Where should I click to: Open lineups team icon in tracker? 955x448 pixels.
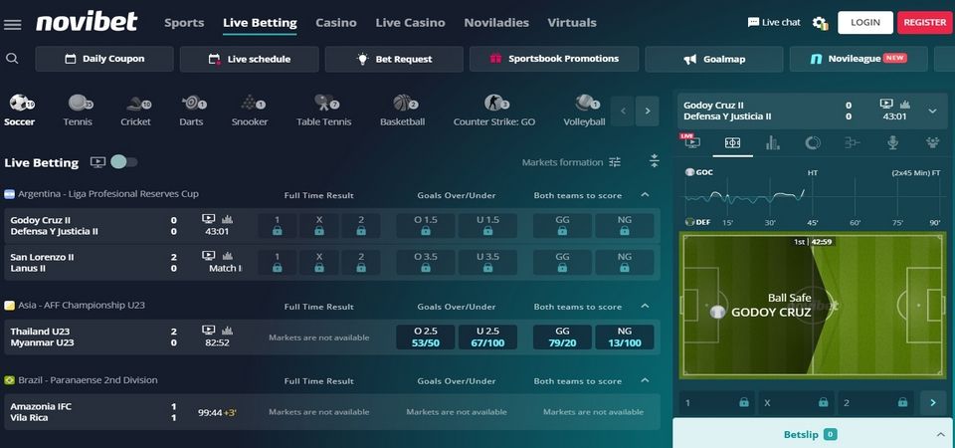click(x=932, y=142)
